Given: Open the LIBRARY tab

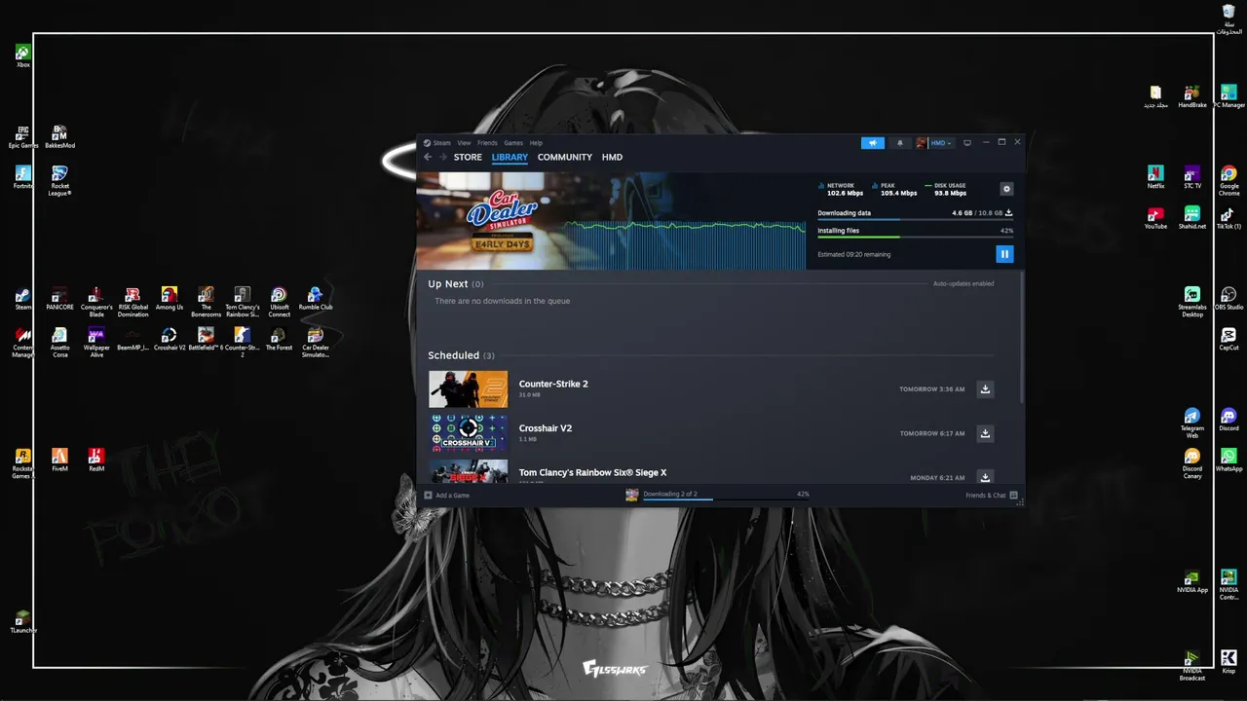Looking at the screenshot, I should 510,157.
